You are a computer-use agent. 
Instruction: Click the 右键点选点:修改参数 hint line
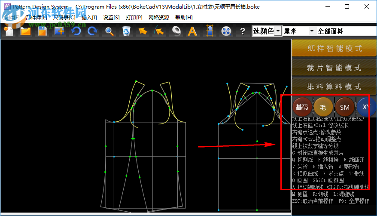click(x=316, y=132)
